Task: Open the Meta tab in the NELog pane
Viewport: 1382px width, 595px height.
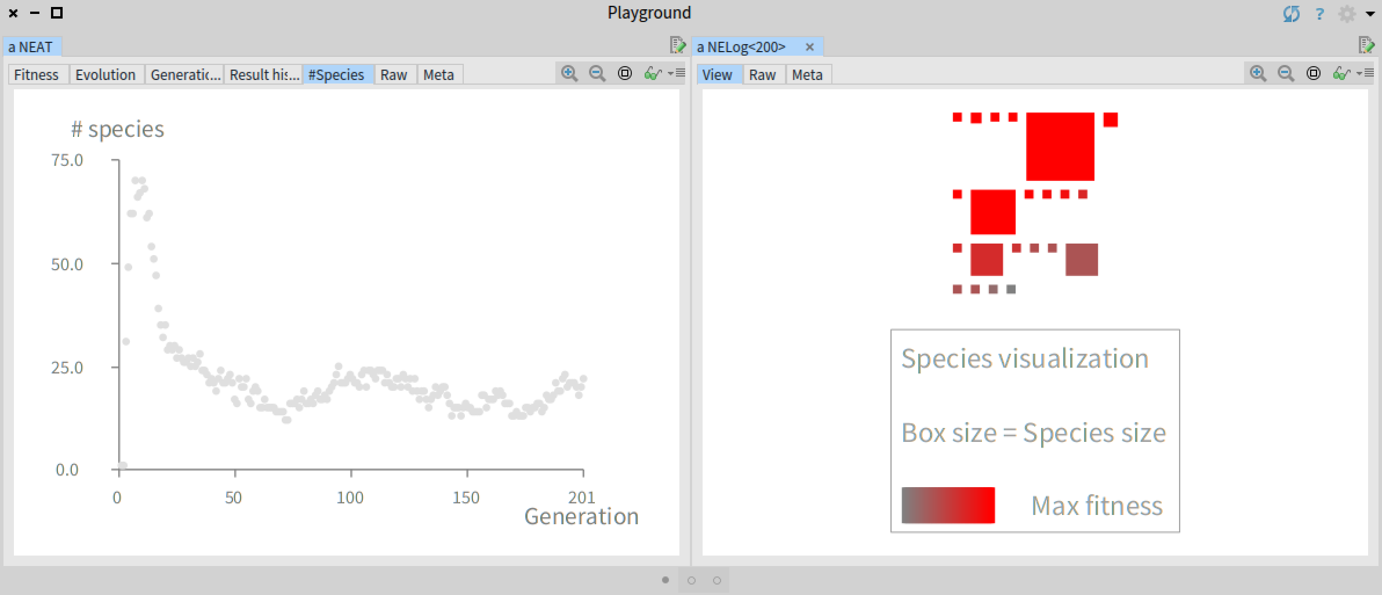Action: tap(808, 75)
